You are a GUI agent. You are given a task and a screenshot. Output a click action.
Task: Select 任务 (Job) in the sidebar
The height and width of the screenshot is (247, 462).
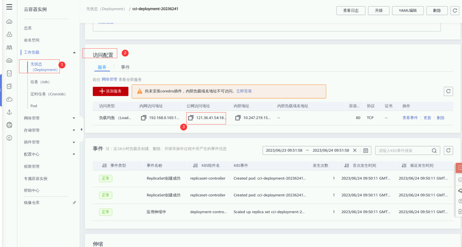40,82
